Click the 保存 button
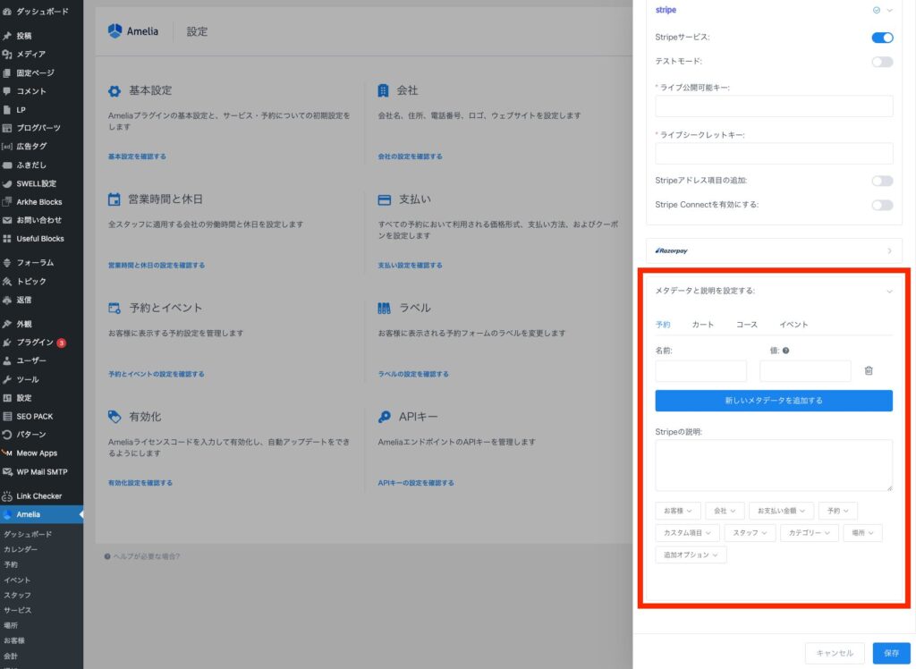Screen dimensions: 916x669 click(x=891, y=653)
